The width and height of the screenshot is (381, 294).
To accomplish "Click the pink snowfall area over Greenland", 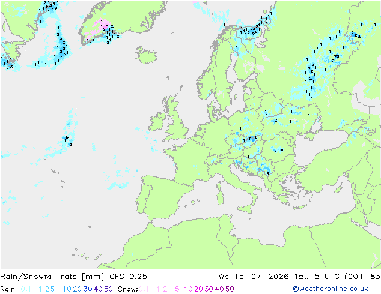I will [99, 29].
